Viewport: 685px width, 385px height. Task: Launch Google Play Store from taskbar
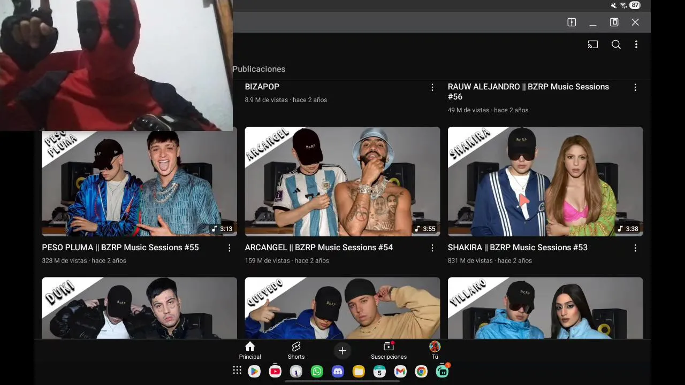click(254, 371)
